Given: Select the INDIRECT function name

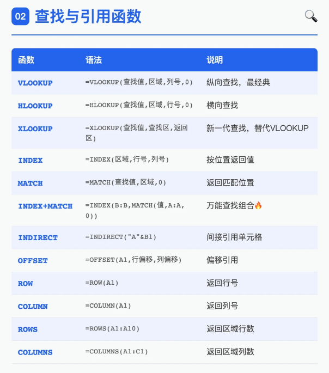Looking at the screenshot, I should pos(38,237).
